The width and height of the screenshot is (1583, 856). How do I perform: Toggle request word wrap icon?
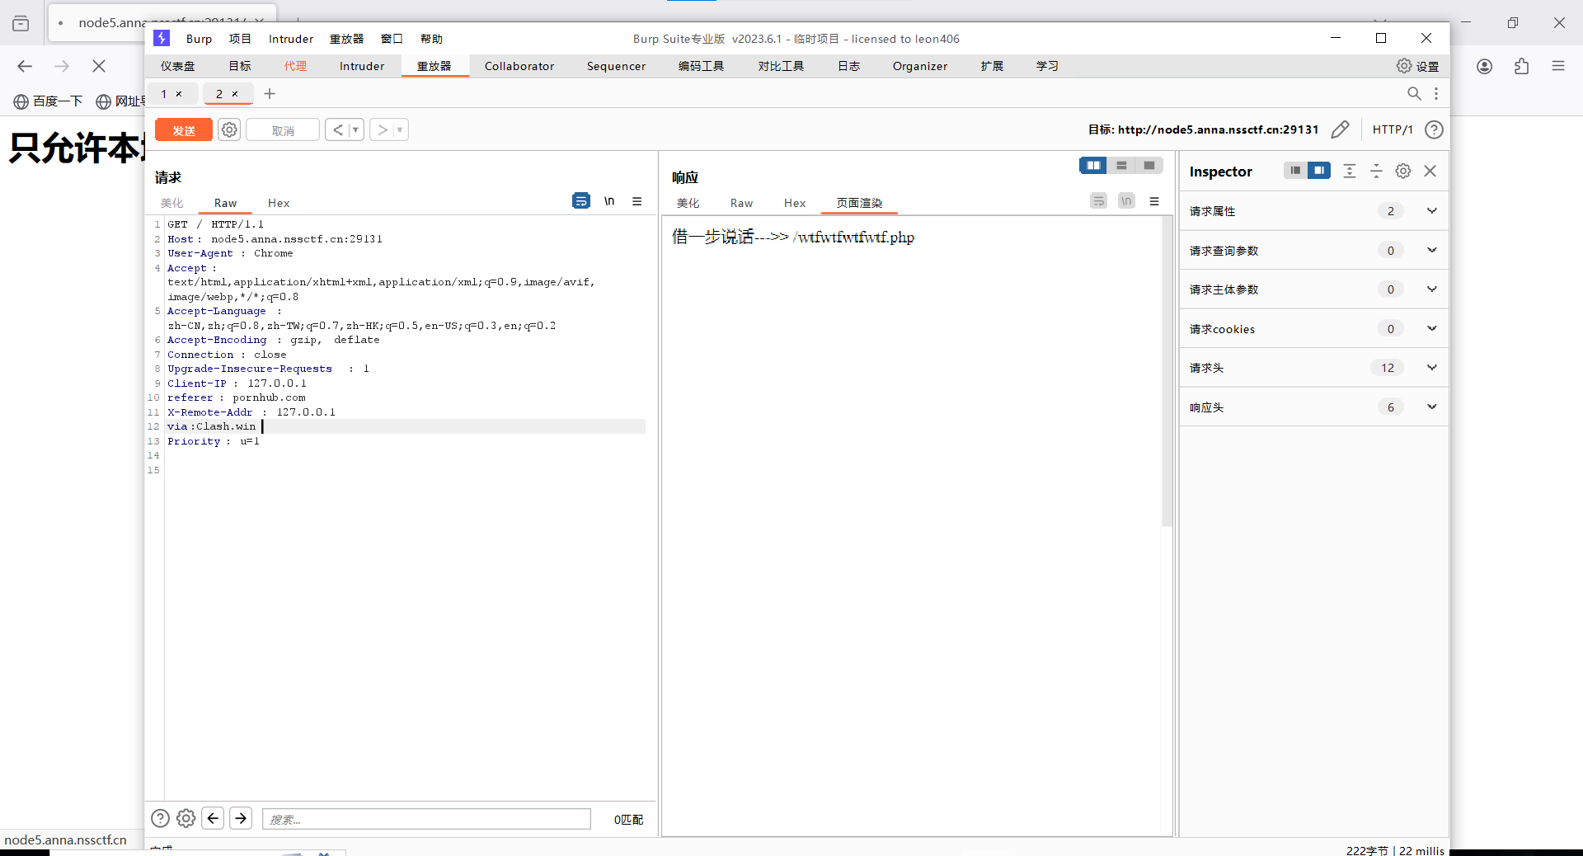[x=581, y=200]
